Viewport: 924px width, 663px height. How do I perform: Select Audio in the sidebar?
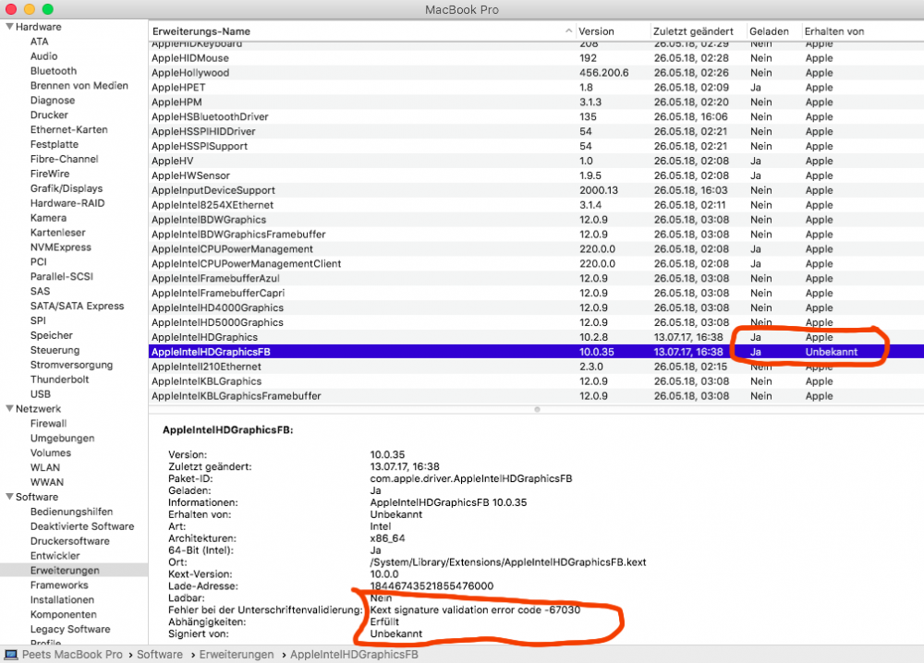[43, 56]
